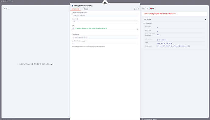Copy error details with the copy icon
The image size is (210, 120).
205,20
